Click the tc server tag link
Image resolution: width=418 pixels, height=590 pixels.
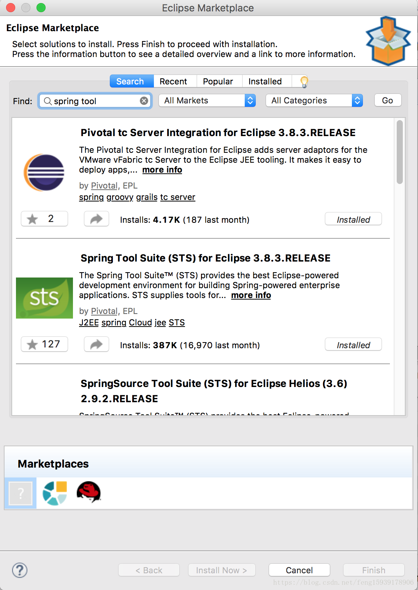(x=178, y=197)
